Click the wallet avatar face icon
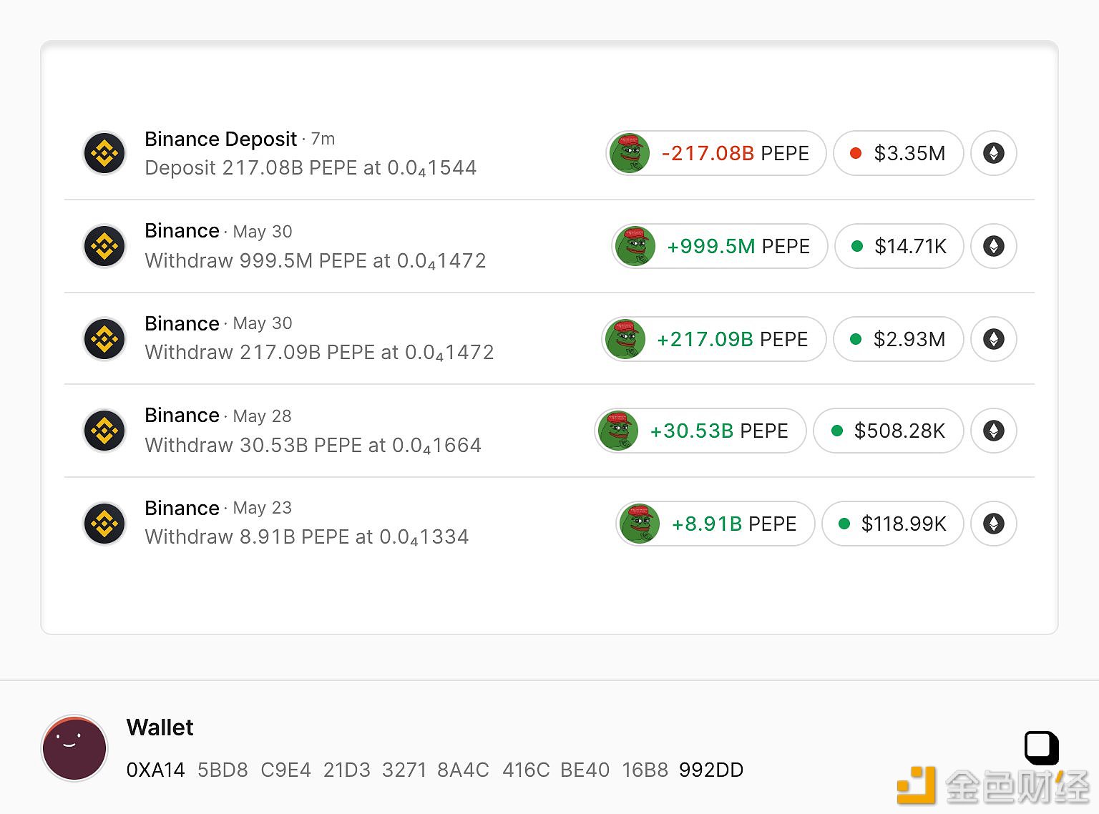 point(74,748)
